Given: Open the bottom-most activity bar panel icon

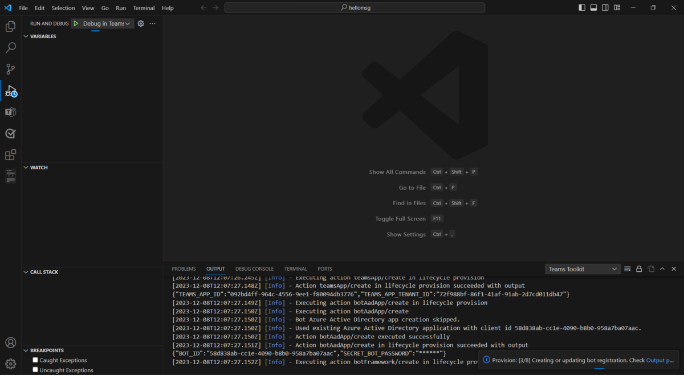Looking at the screenshot, I should [x=10, y=176].
